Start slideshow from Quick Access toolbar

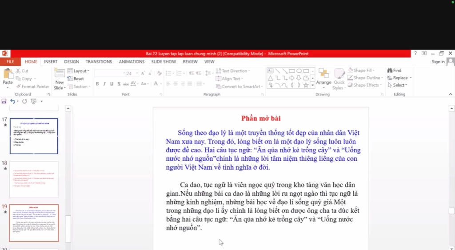tap(34, 101)
